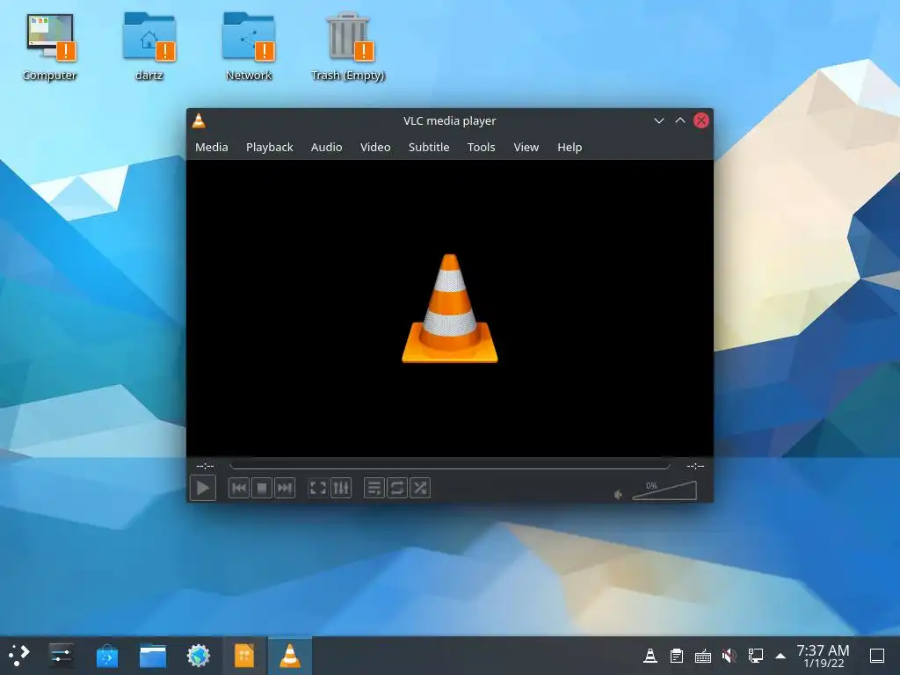Open the dartz home folder icon
Image resolution: width=900 pixels, height=675 pixels.
point(149,47)
